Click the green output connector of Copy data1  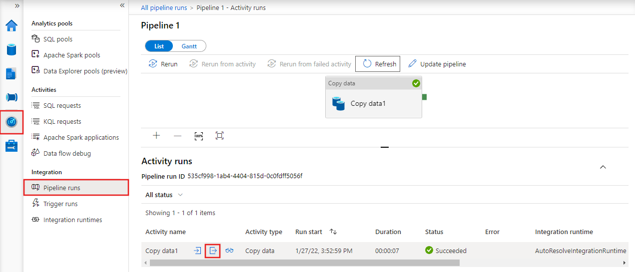(424, 97)
